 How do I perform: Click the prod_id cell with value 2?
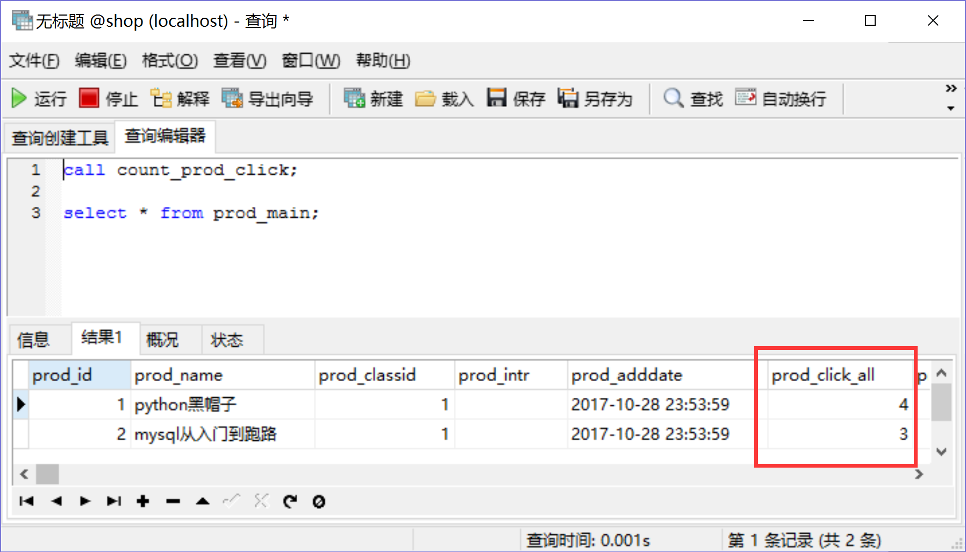tap(80, 434)
